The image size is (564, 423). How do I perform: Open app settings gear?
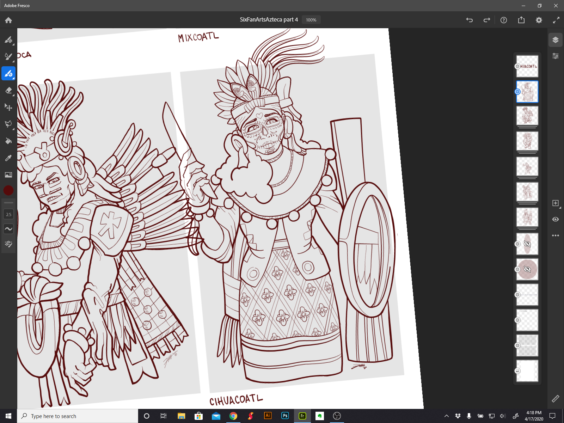[539, 20]
